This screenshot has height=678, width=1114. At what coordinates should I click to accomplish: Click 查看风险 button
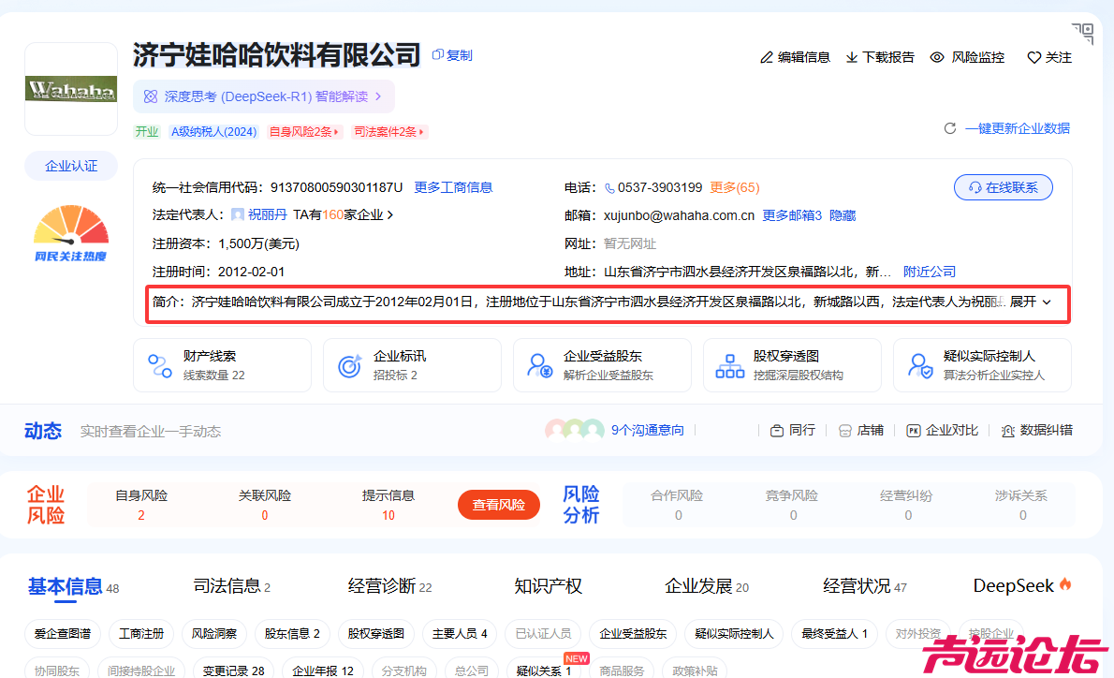tap(499, 505)
